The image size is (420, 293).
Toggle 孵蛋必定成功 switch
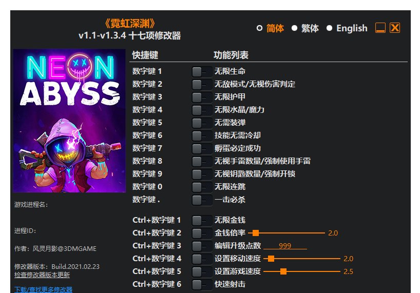click(x=202, y=148)
